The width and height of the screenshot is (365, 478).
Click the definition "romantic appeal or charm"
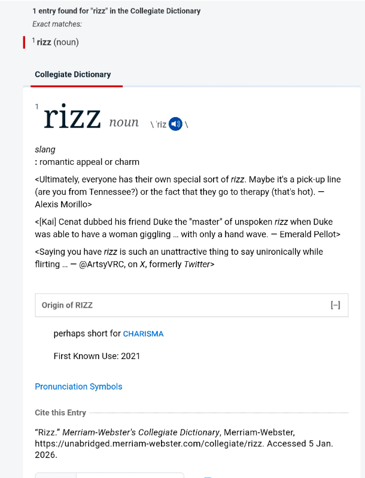(x=89, y=162)
